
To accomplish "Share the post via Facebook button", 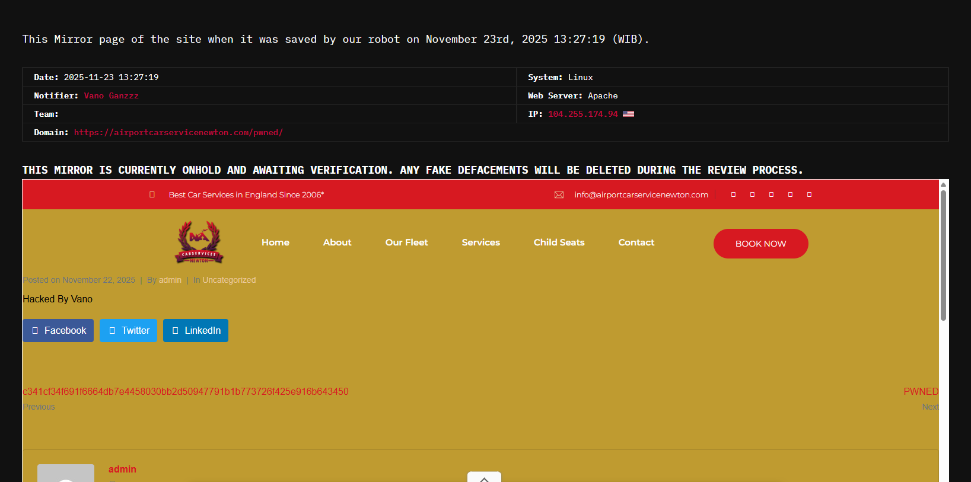I will (58, 331).
